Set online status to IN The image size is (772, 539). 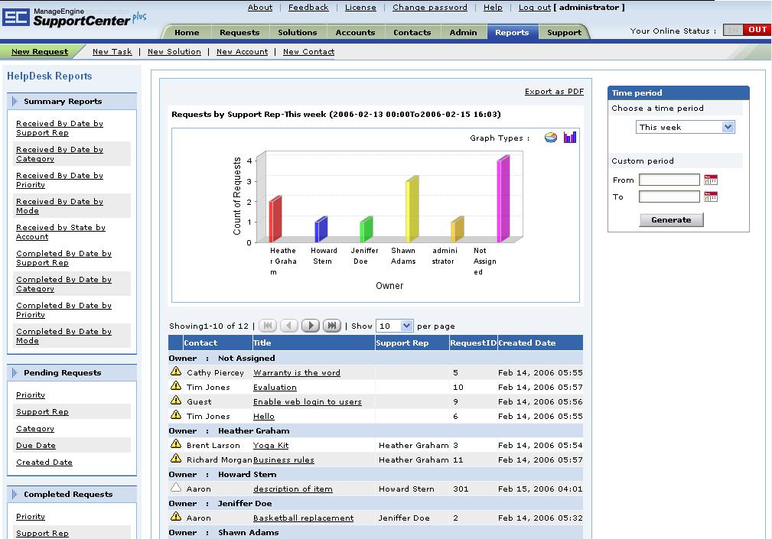tap(734, 30)
